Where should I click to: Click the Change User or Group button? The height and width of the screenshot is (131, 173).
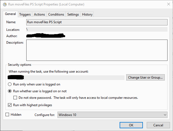(145, 78)
